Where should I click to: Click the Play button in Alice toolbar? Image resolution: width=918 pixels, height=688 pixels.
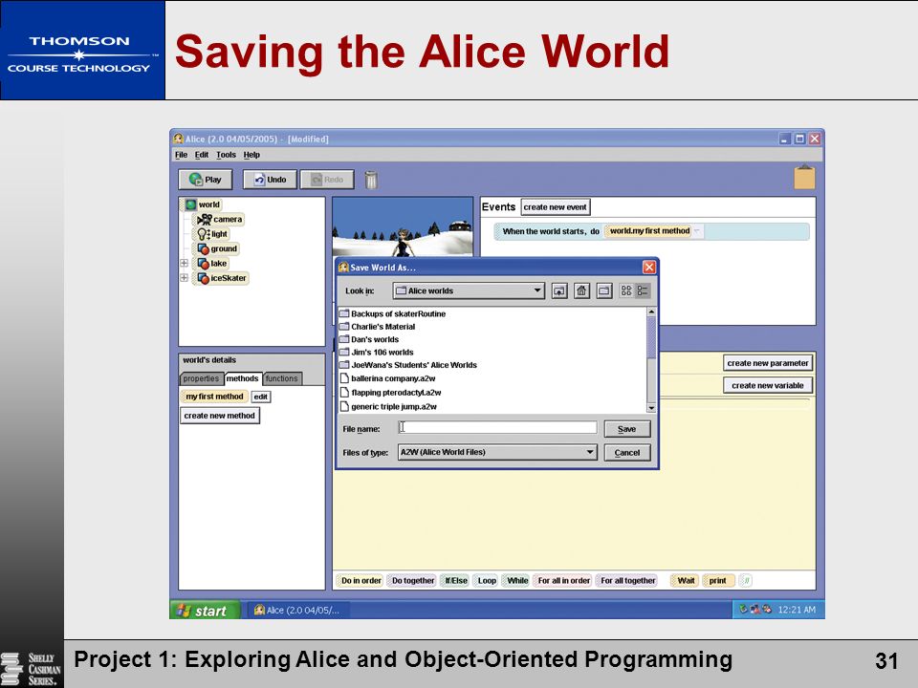click(205, 180)
